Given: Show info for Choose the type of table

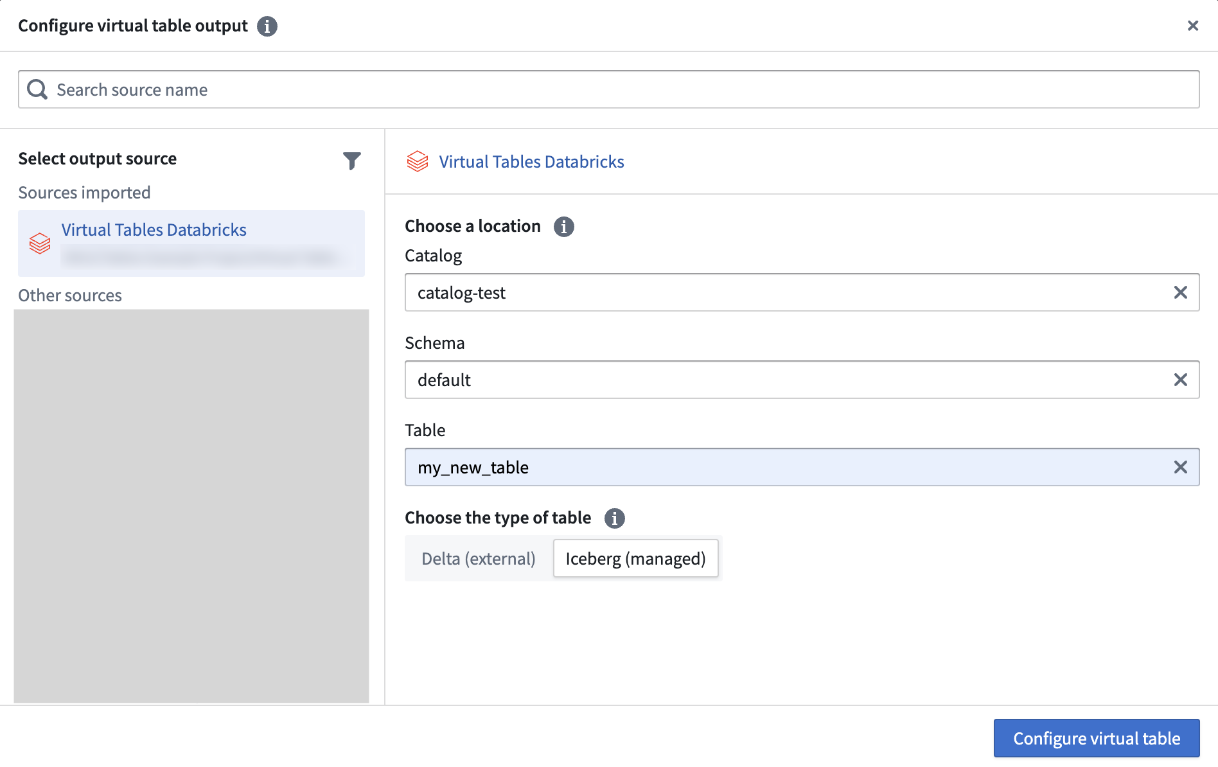Looking at the screenshot, I should click(615, 518).
